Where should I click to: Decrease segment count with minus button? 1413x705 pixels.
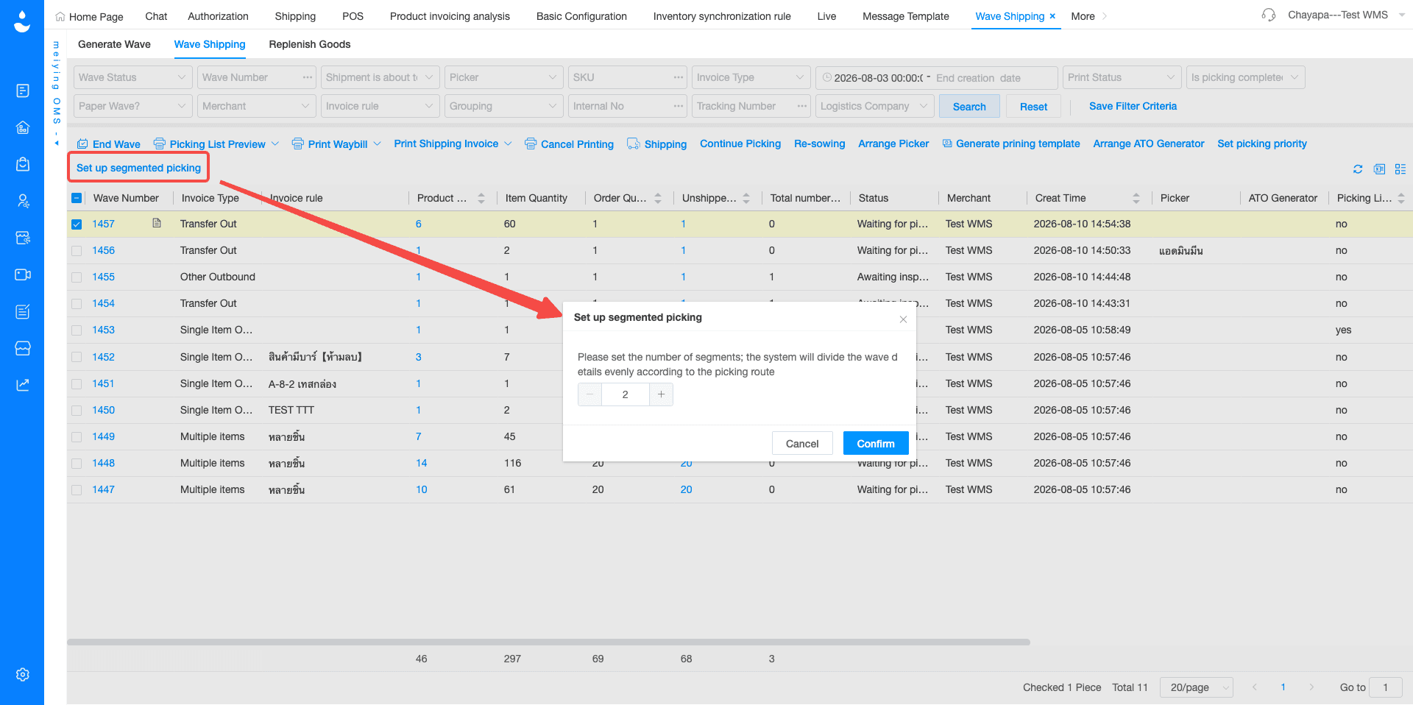(x=589, y=394)
